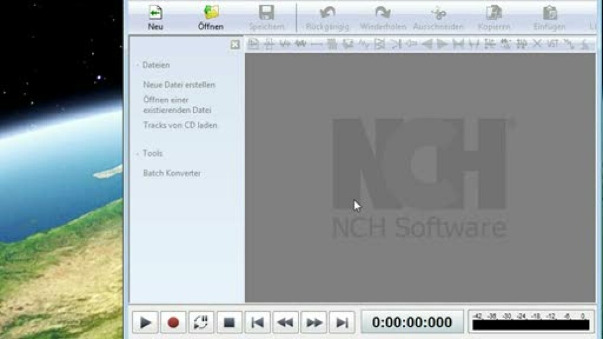Collapse the Dateien section in sidebar
This screenshot has width=603, height=339.
[138, 65]
